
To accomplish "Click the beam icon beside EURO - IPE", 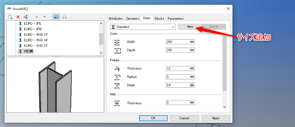I will coord(20,24).
